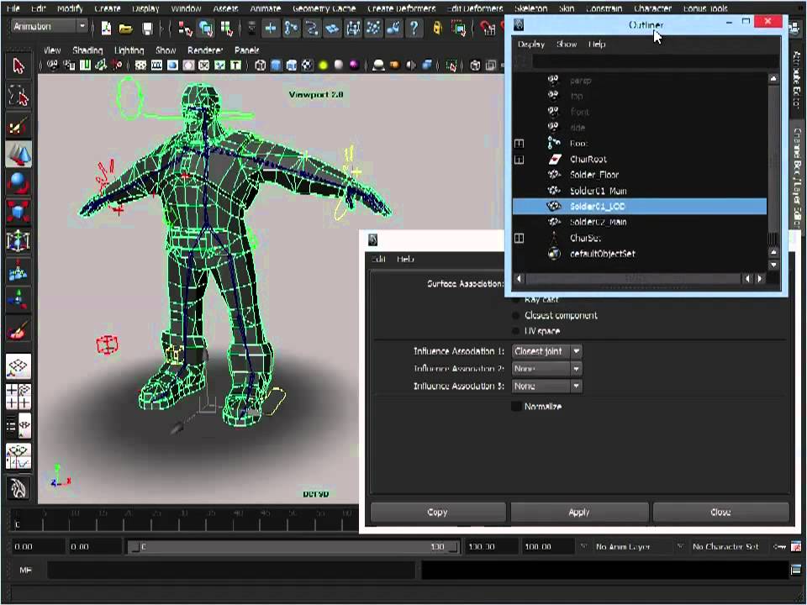Click the Outliner vertical scrollbar

[773, 165]
